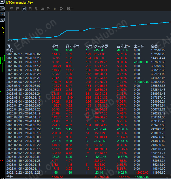Select week row 2026.01.05 ~ 2026.01.11
Screen dimensions: 171x179
86,169
